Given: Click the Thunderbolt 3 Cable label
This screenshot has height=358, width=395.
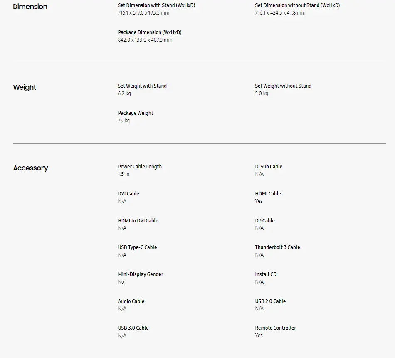Looking at the screenshot, I should (x=277, y=247).
